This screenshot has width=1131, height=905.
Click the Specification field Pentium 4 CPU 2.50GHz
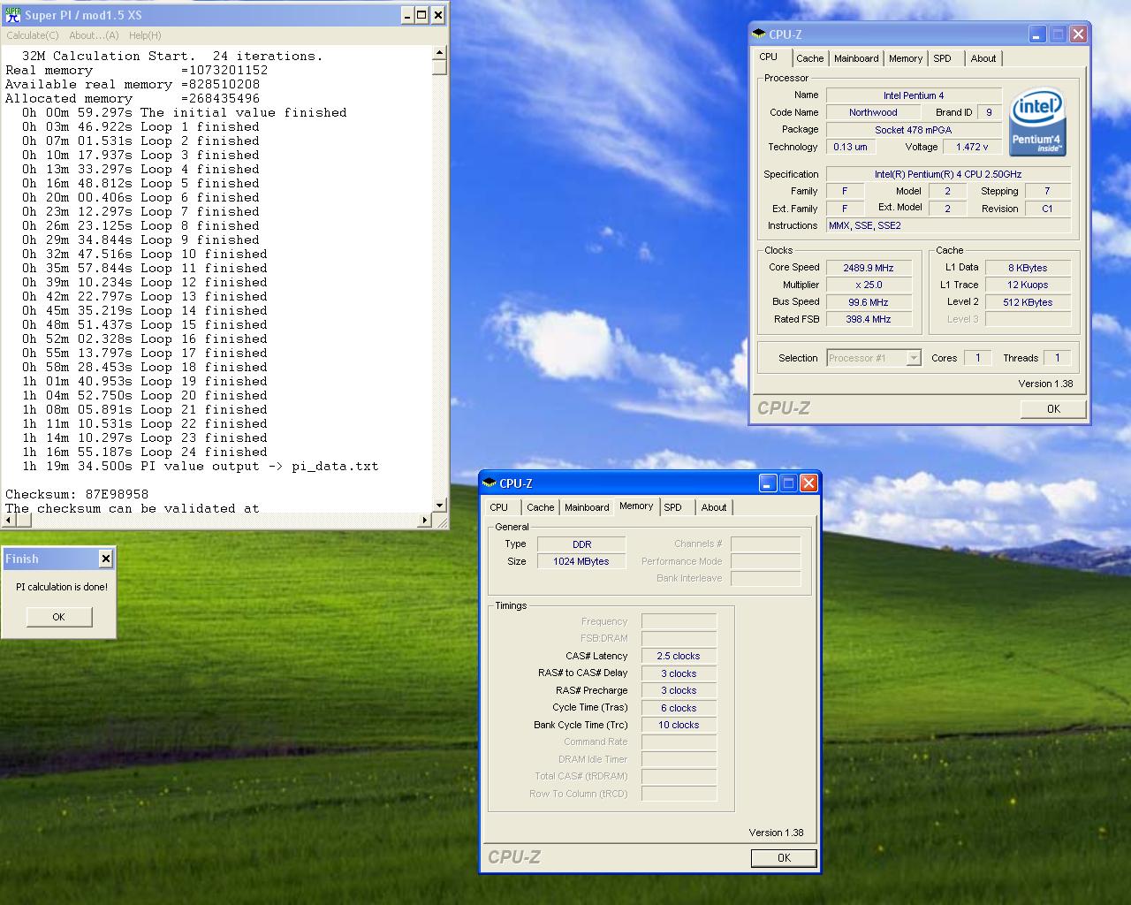948,174
